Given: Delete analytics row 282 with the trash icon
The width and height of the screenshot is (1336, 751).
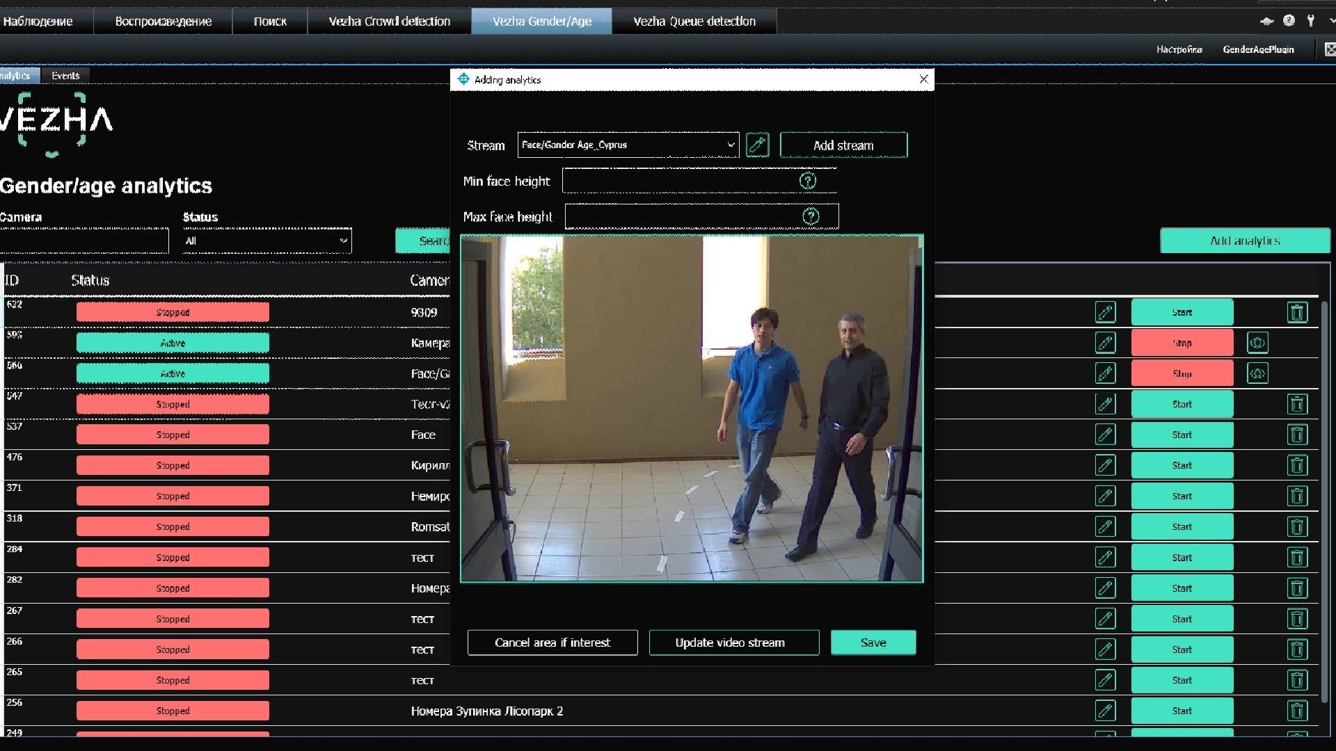Looking at the screenshot, I should [1297, 588].
